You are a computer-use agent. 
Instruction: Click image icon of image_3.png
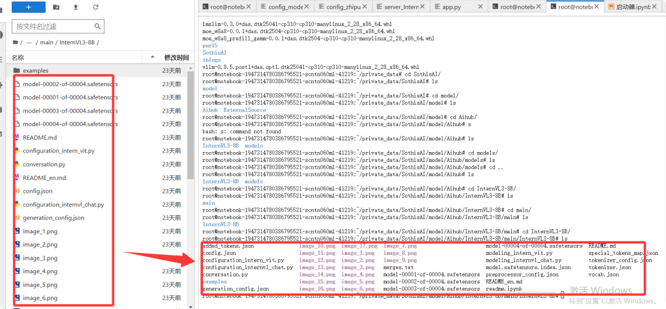[17, 258]
